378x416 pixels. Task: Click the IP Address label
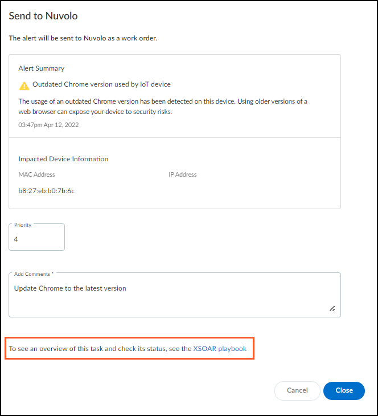tap(182, 174)
